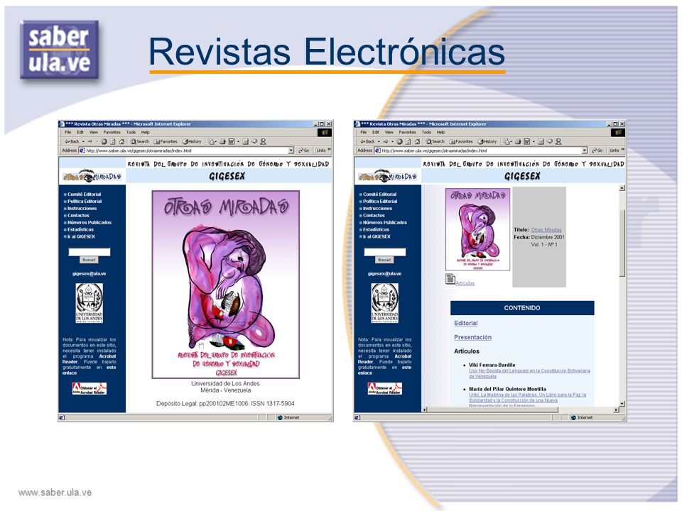The width and height of the screenshot is (682, 511).
Task: Click the Print icon in the left browser window toolbar
Action: tap(222, 141)
